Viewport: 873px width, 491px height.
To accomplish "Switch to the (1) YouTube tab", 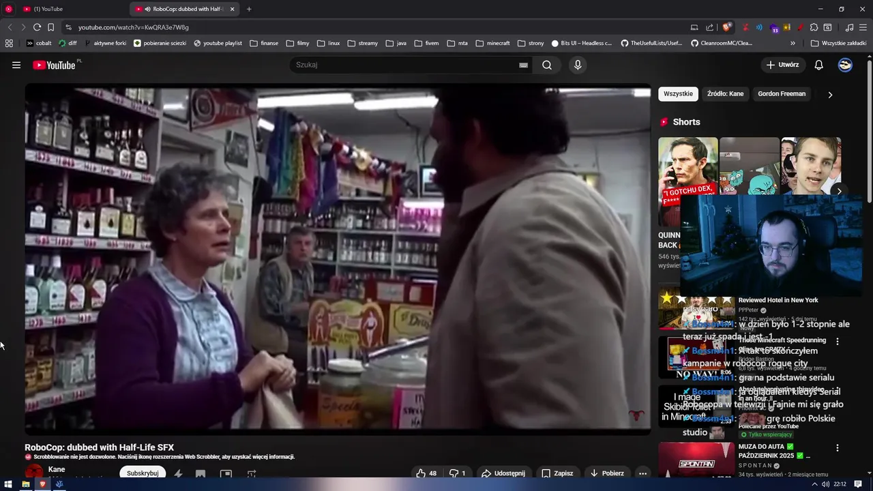I will point(73,9).
